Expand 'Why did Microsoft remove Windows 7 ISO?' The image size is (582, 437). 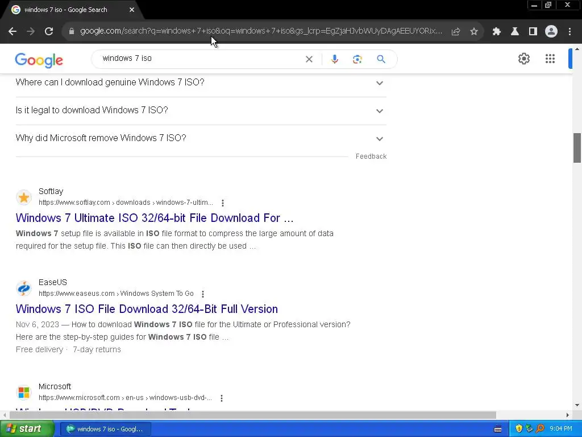[x=201, y=138]
